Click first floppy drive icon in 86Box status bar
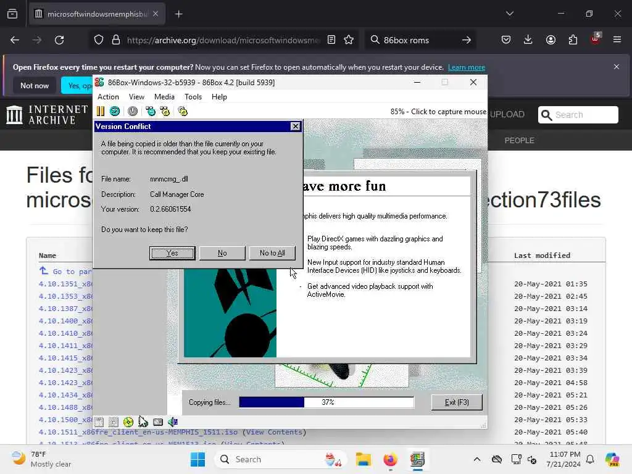The height and width of the screenshot is (474, 632). 99,422
